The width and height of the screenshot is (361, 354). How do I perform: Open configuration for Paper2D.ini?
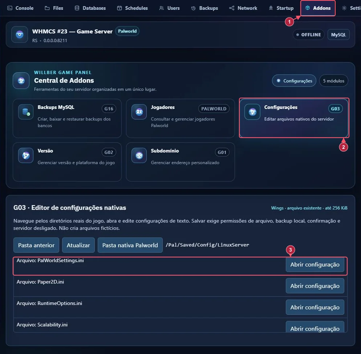coord(315,286)
